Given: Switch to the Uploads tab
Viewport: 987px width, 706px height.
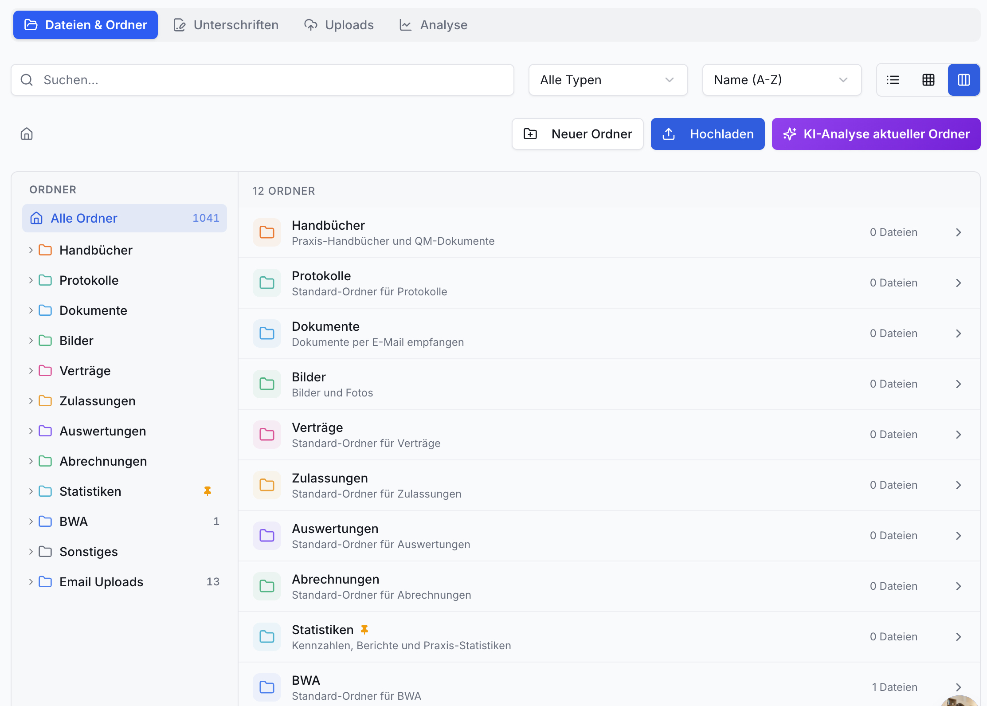Looking at the screenshot, I should [x=339, y=25].
